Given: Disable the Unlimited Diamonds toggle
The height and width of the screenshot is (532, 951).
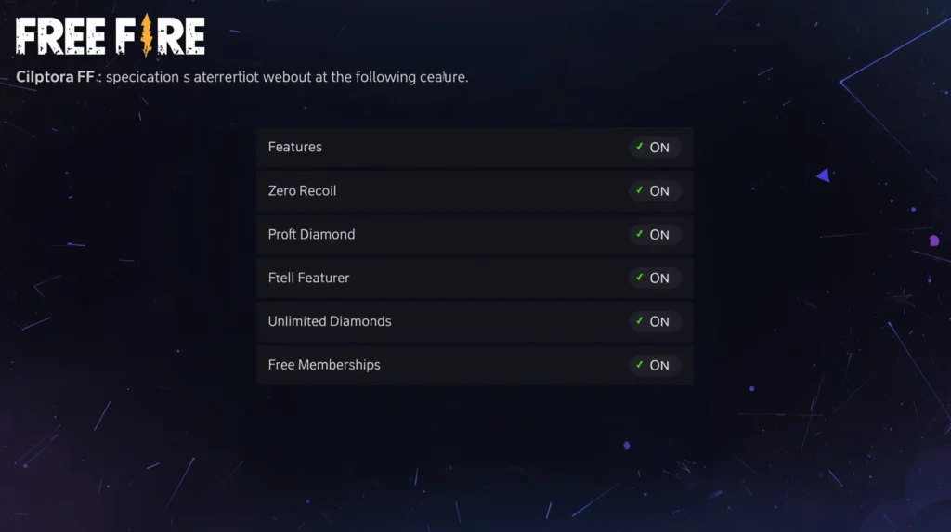Looking at the screenshot, I should tap(656, 321).
